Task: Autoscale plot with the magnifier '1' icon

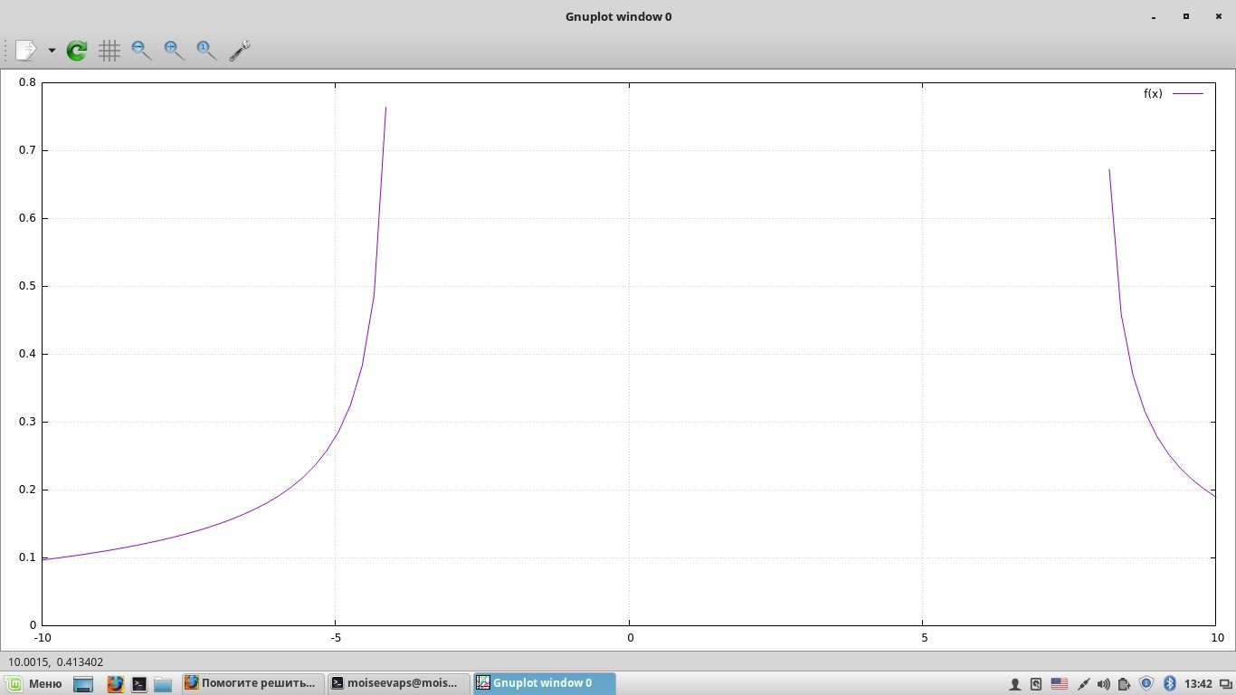Action: coord(206,51)
